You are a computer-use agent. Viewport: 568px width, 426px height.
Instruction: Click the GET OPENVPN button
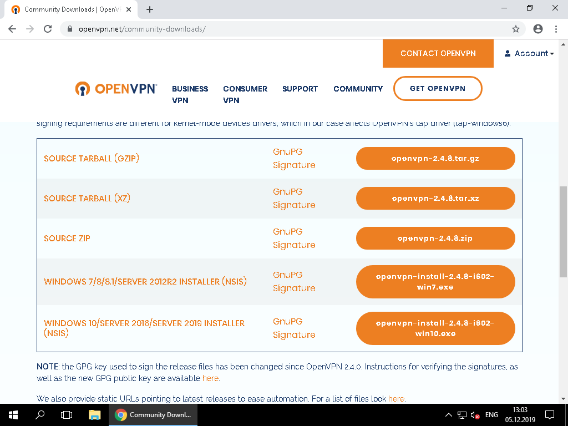coord(438,88)
